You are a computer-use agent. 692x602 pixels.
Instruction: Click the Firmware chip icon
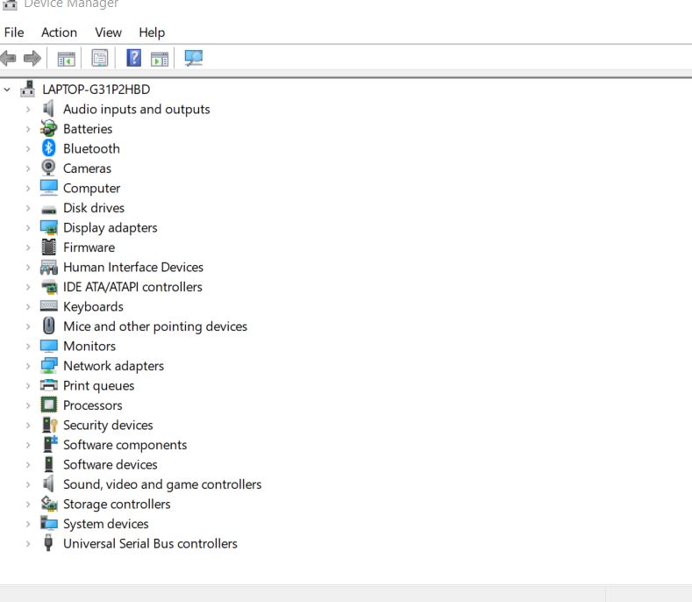48,247
